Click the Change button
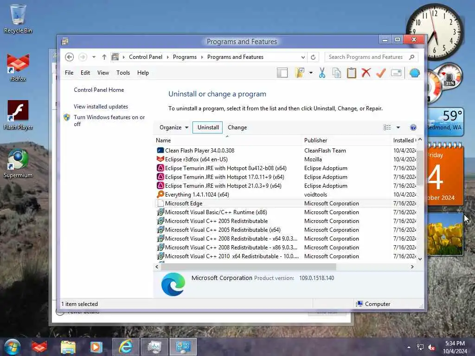Screen dimensions: 475x356 [237, 127]
